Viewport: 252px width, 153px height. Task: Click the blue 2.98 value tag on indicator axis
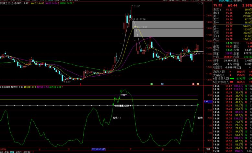[x=208, y=102]
